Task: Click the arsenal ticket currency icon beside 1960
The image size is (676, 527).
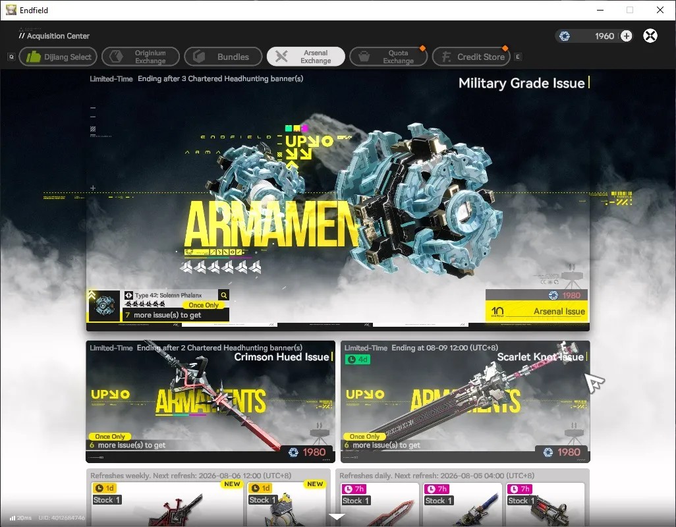Action: click(565, 36)
